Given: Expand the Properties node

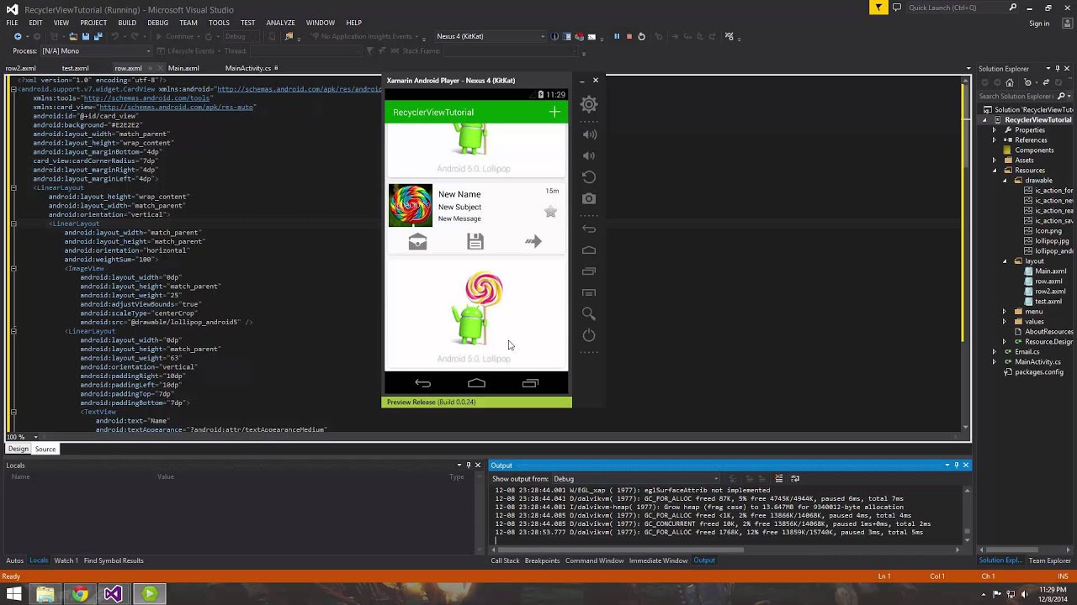Looking at the screenshot, I should tap(995, 130).
